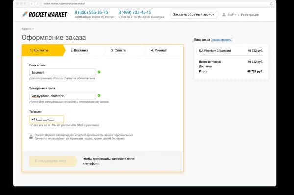Click green checkmark beside email field

[99, 95]
